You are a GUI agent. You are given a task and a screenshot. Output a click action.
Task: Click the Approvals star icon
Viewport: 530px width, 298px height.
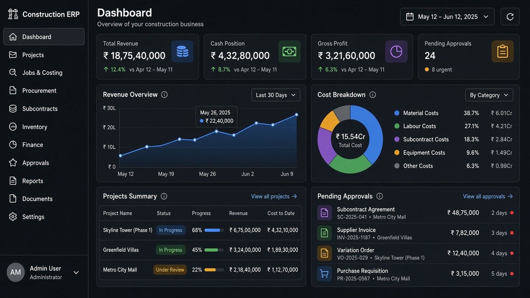13,163
